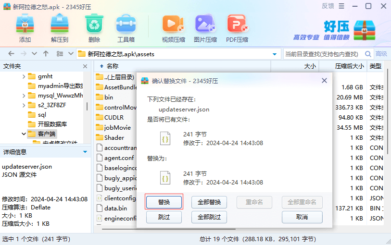Click the list view mode icon
Image resolution: width=391 pixels, height=245 pixels.
tap(60, 54)
